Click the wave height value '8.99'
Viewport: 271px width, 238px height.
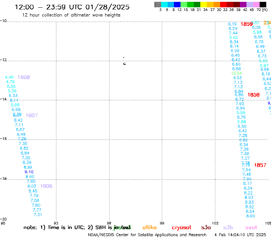(x=250, y=216)
